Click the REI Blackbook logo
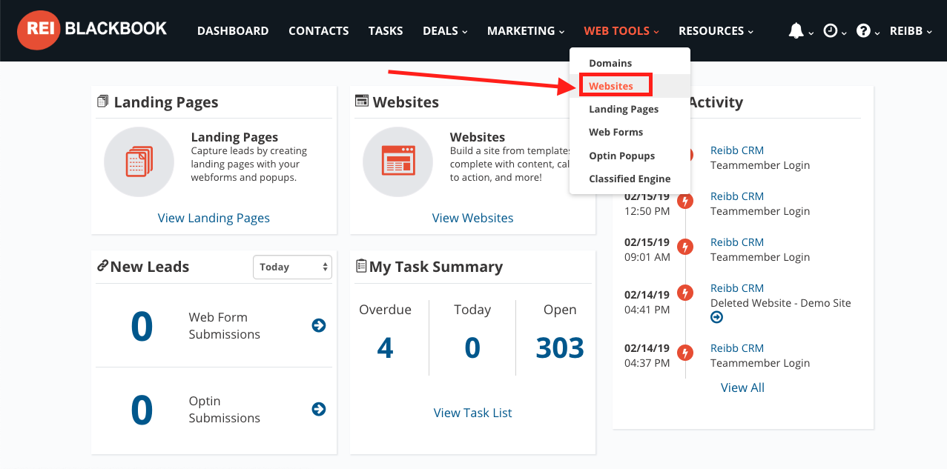947x469 pixels. [93, 30]
